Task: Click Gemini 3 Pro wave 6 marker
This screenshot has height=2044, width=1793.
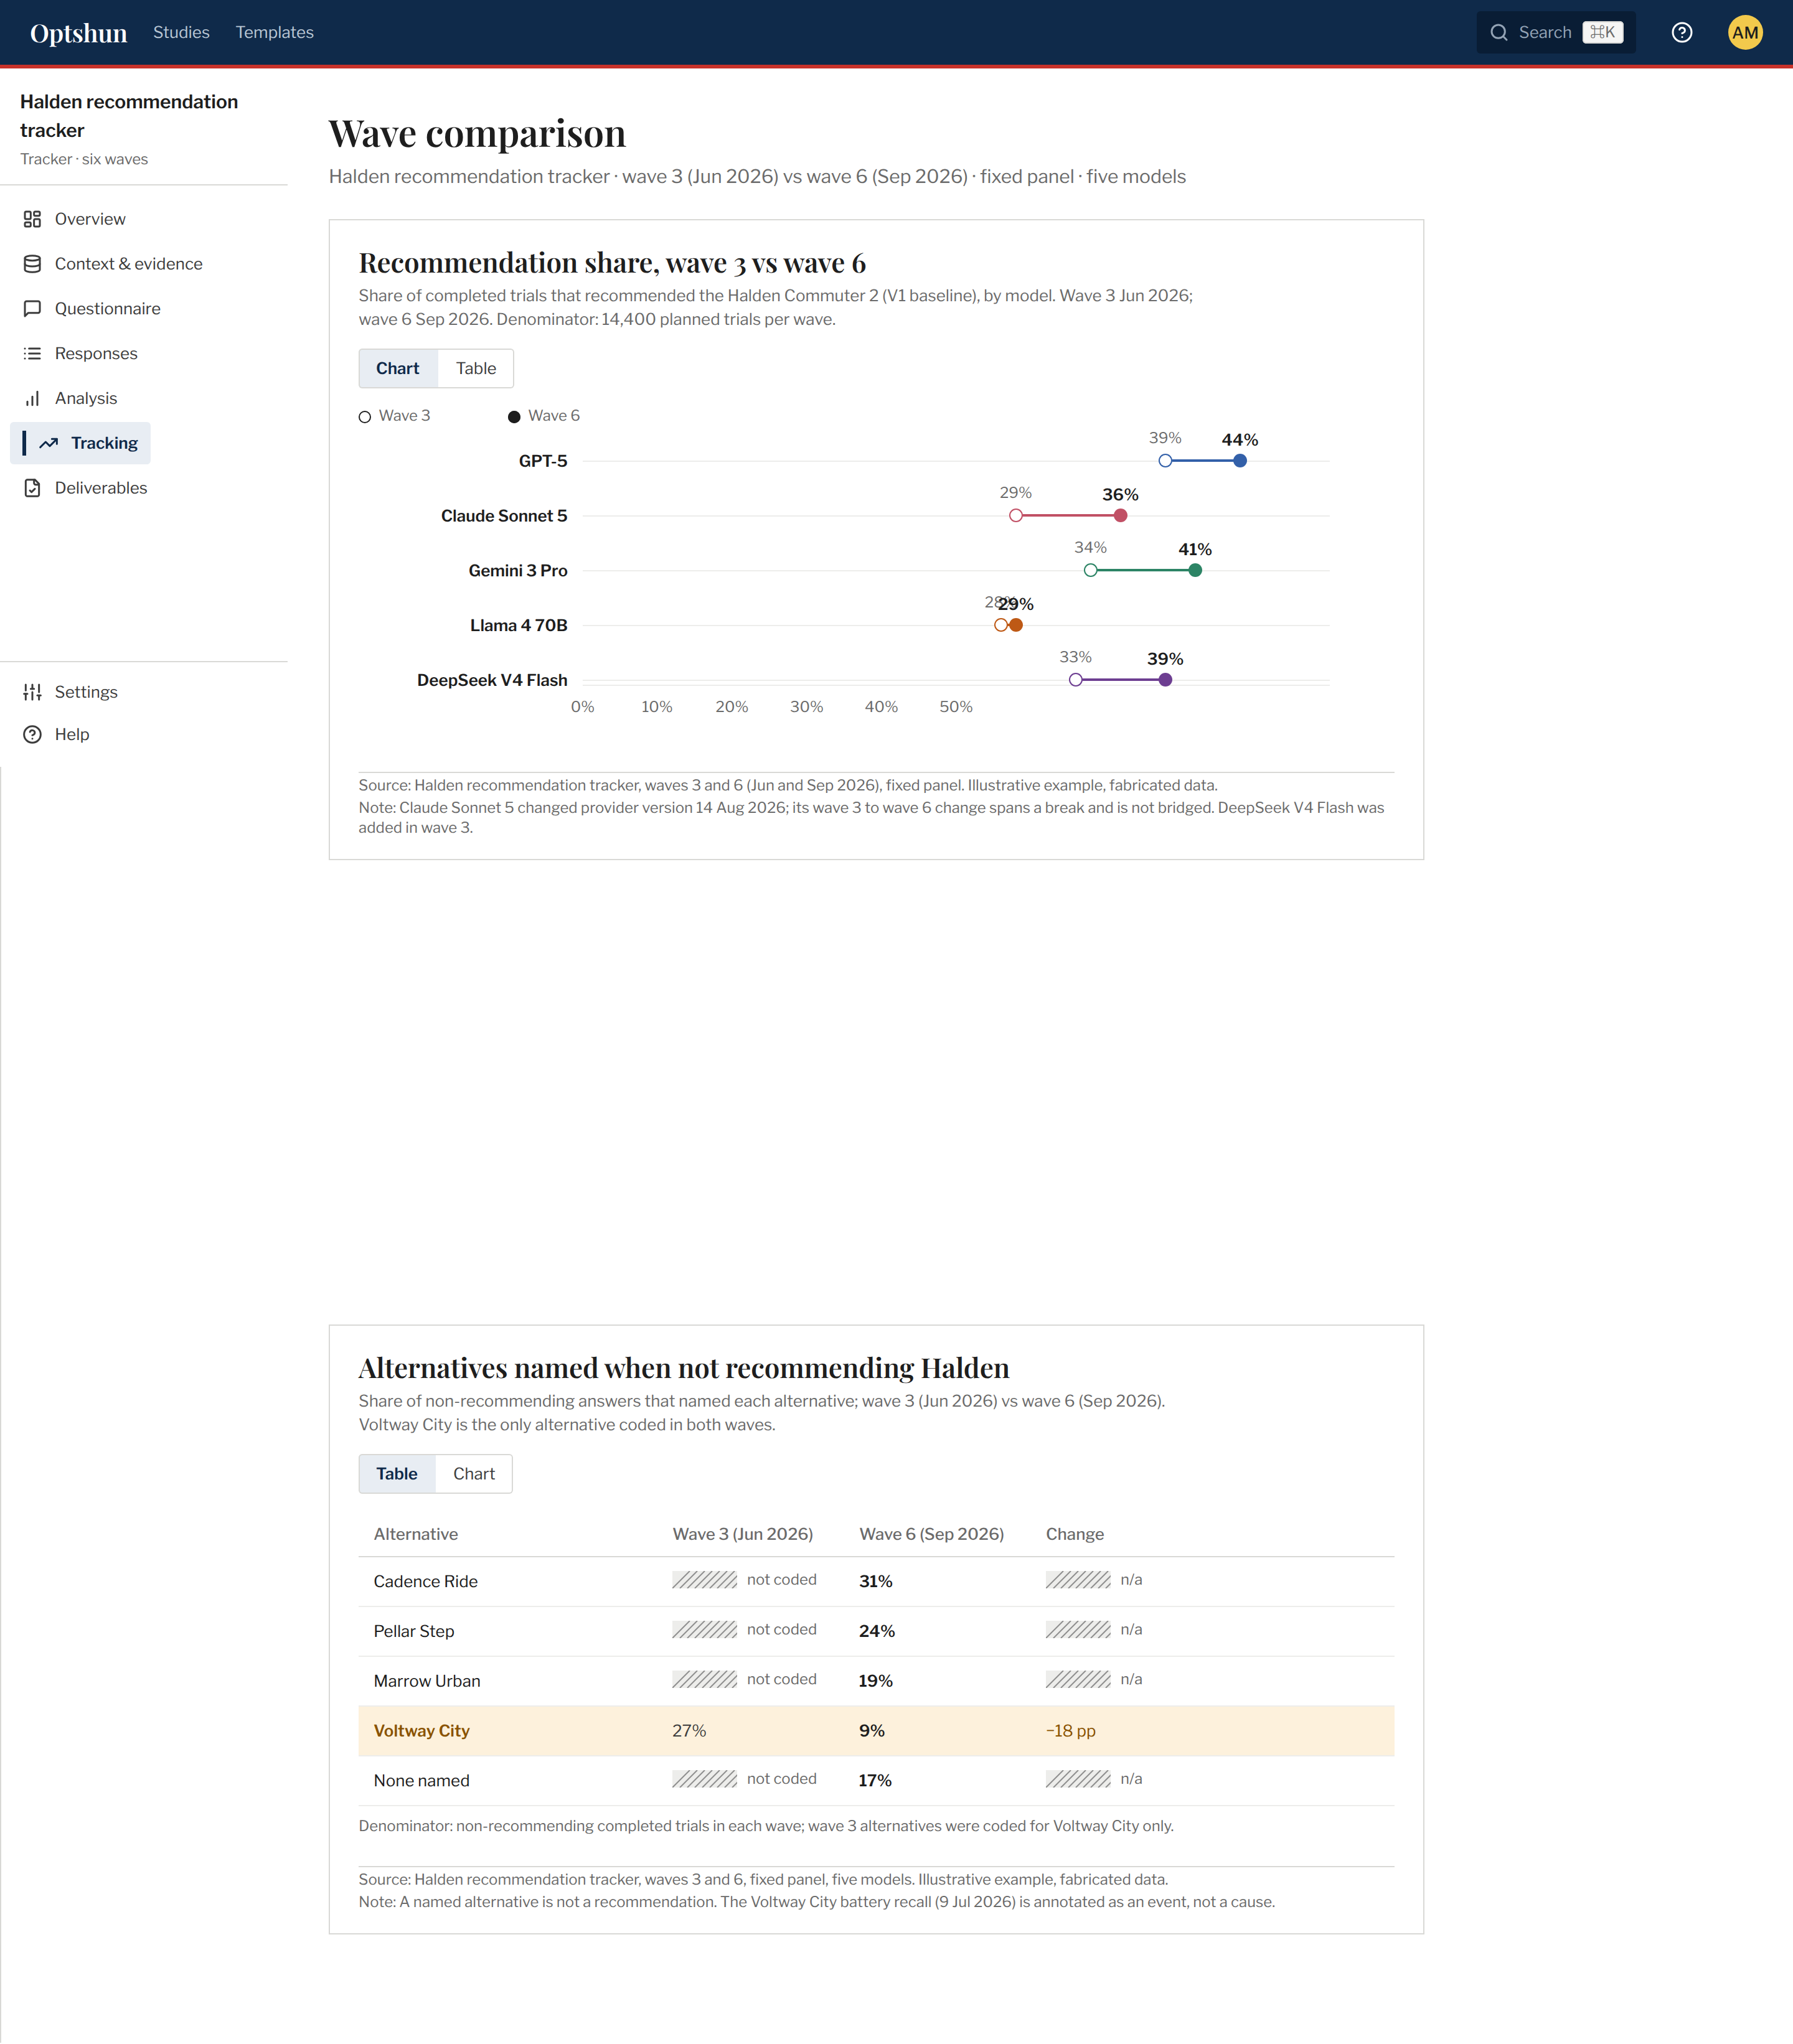Action: click(x=1195, y=571)
